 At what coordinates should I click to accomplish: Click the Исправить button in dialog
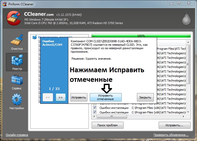coord(79,97)
